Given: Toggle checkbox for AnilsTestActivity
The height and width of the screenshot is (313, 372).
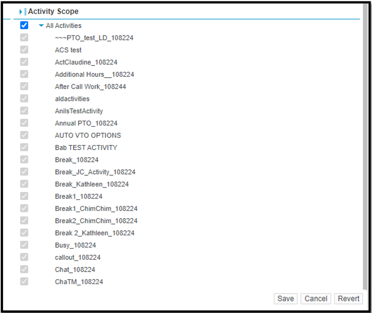Looking at the screenshot, I should point(24,111).
